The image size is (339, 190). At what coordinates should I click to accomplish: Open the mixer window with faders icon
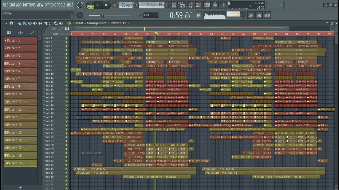(x=190, y=5)
